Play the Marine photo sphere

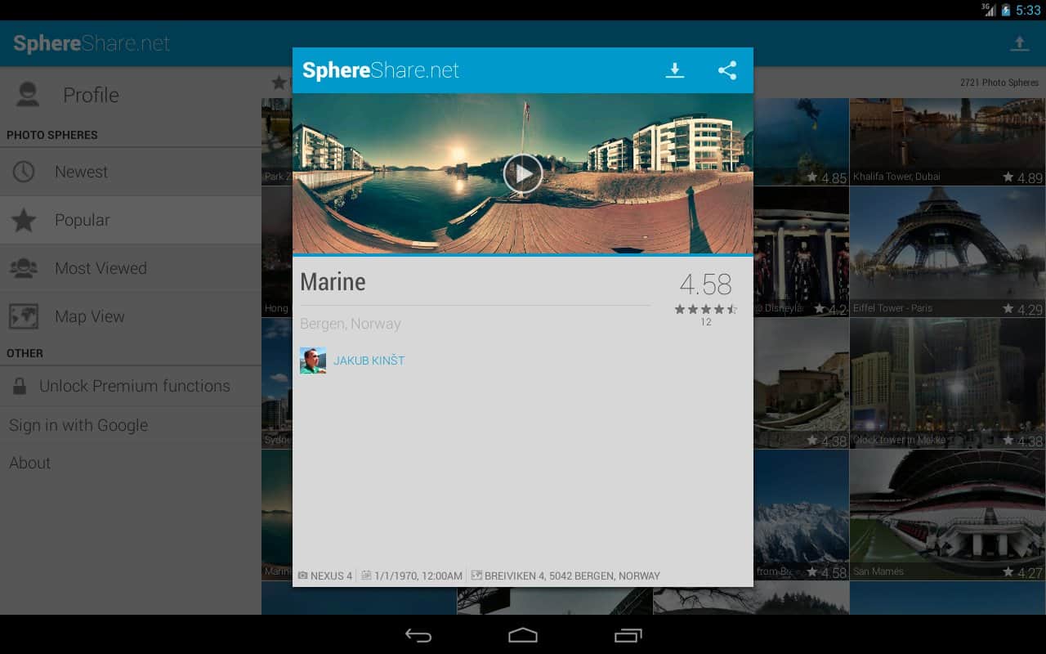coord(523,173)
